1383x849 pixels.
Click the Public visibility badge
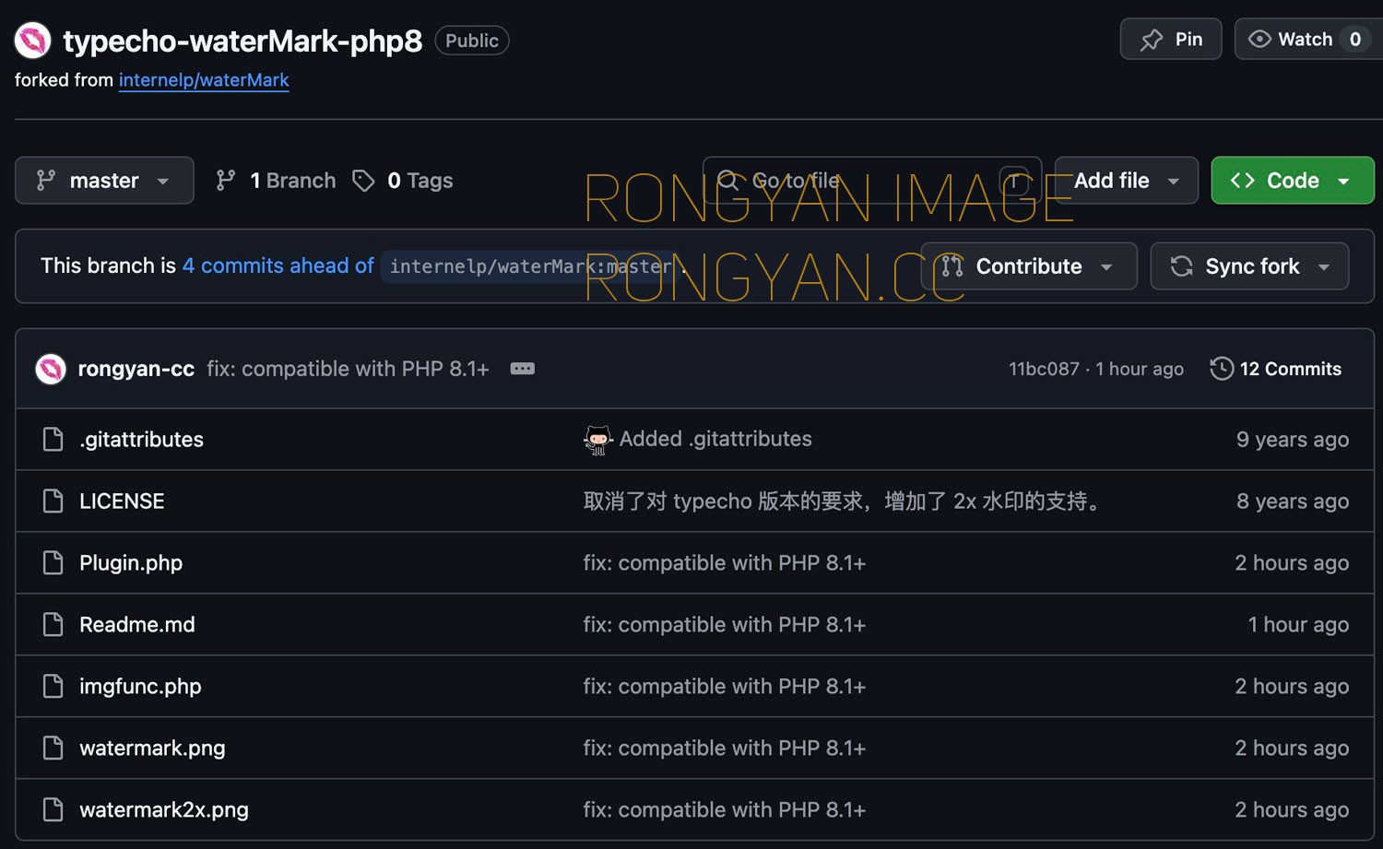click(472, 41)
